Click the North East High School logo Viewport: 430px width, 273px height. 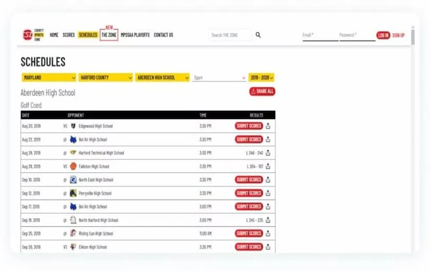[x=73, y=179]
